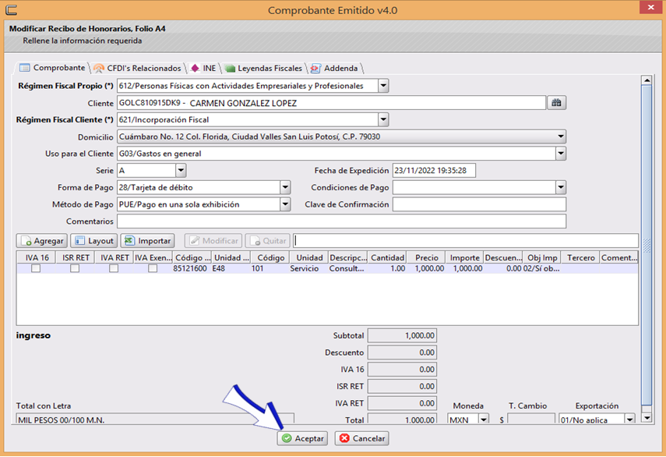
Task: Open Régimen Fiscal Propio dropdown
Action: pyautogui.click(x=383, y=86)
